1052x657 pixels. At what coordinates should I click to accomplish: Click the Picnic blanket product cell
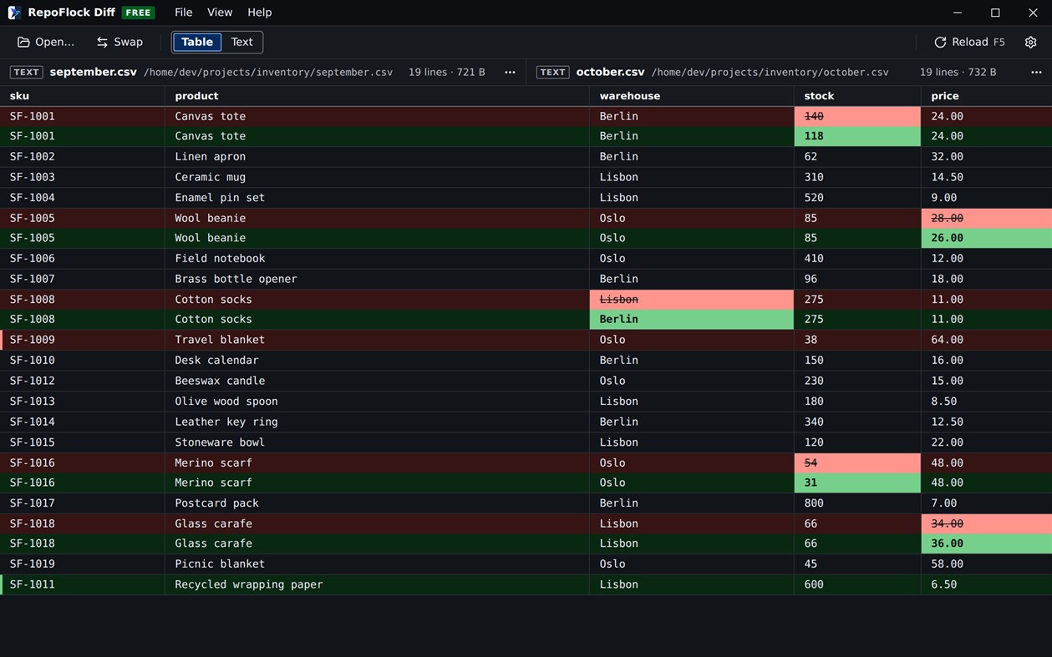(377, 564)
